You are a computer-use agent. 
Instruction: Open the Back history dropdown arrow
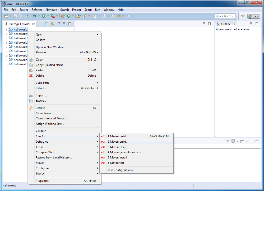[123, 16]
